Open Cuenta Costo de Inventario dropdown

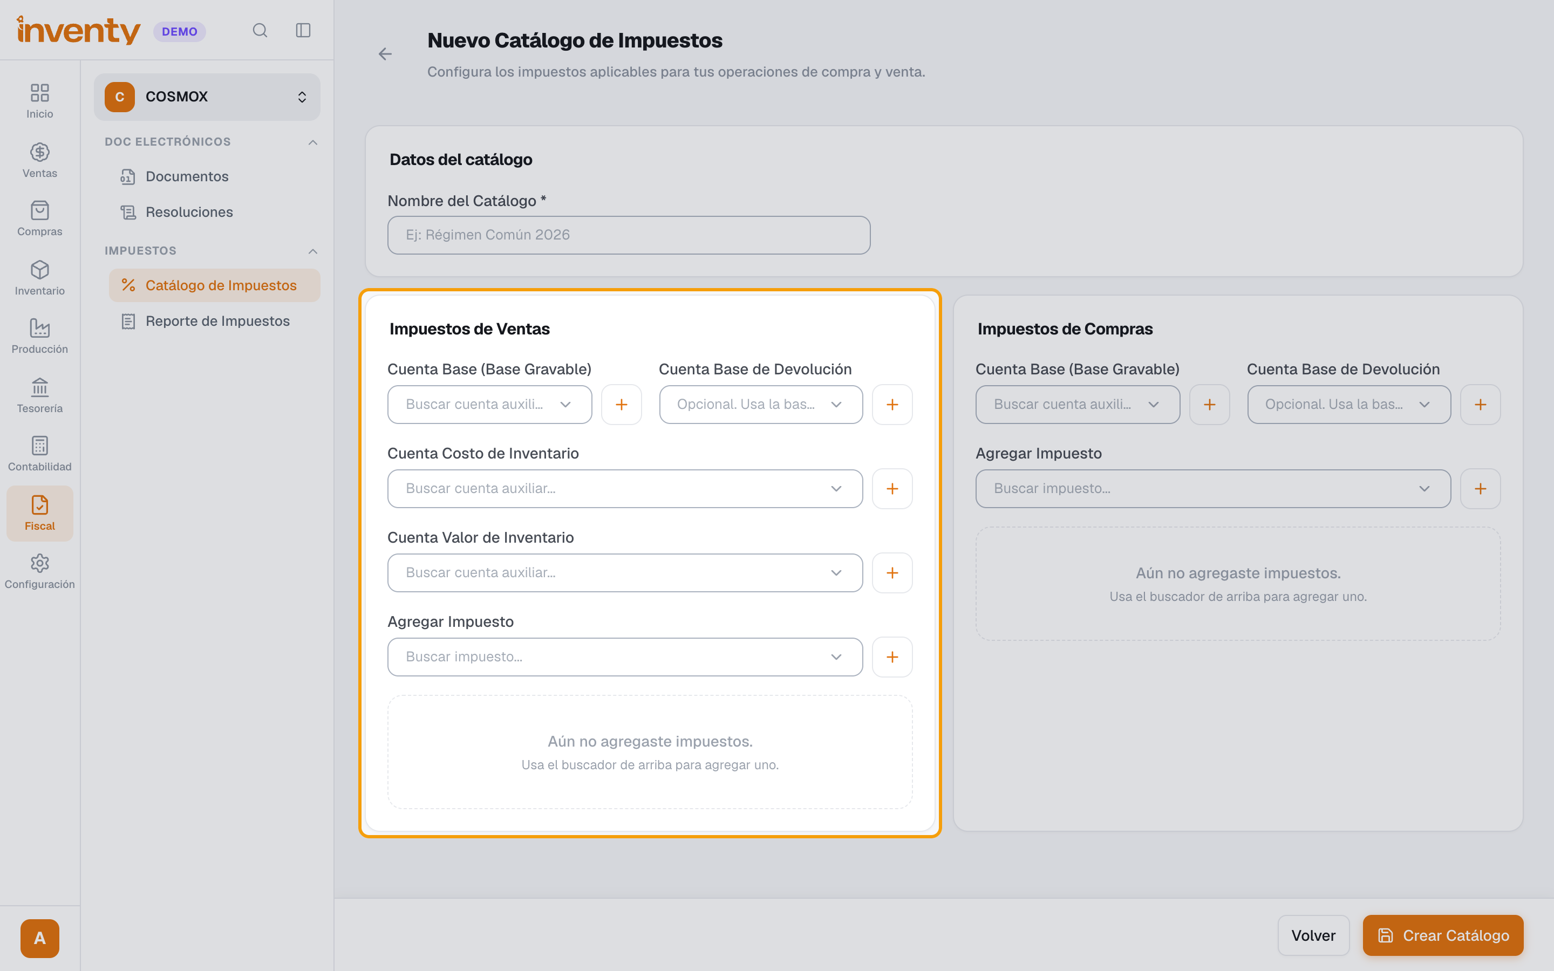[x=625, y=489]
